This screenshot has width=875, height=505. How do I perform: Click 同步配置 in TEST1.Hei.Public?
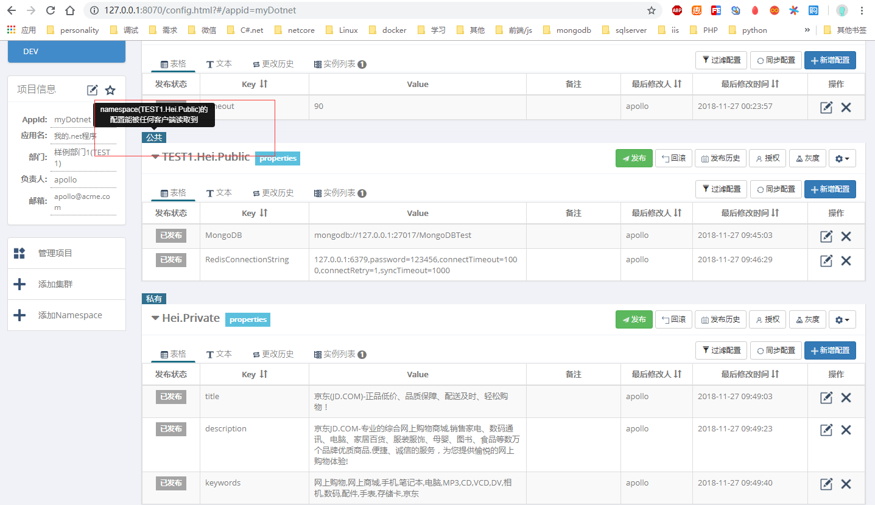(776, 189)
